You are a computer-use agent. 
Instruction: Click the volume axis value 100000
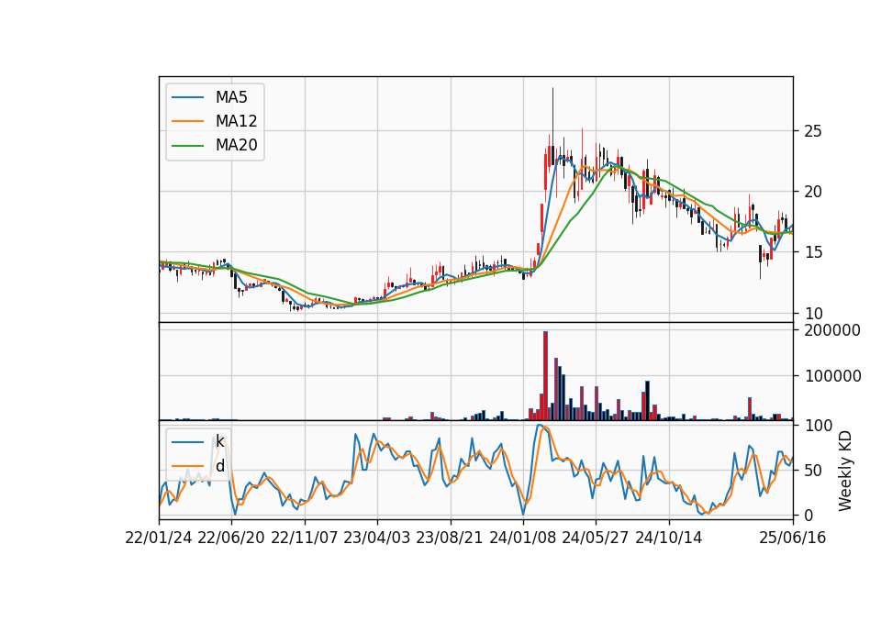(x=832, y=376)
